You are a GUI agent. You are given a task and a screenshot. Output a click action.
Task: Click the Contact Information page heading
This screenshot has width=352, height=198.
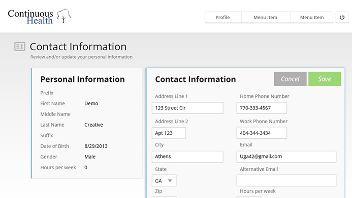coord(78,47)
